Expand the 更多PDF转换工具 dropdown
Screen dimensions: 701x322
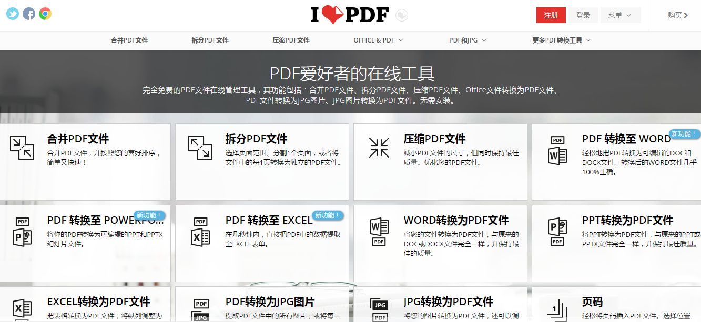pyautogui.click(x=561, y=39)
